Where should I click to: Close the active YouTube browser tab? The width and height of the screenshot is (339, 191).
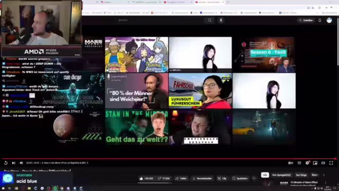(223, 2)
